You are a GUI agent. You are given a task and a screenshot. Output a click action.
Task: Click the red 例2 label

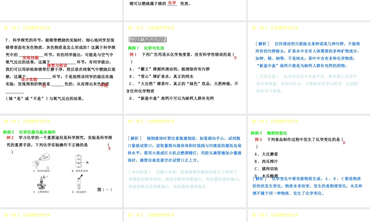(x=10, y=138)
